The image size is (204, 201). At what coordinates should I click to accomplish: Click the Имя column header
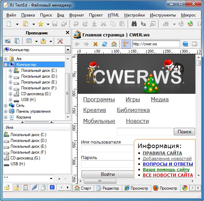click(x=37, y=127)
